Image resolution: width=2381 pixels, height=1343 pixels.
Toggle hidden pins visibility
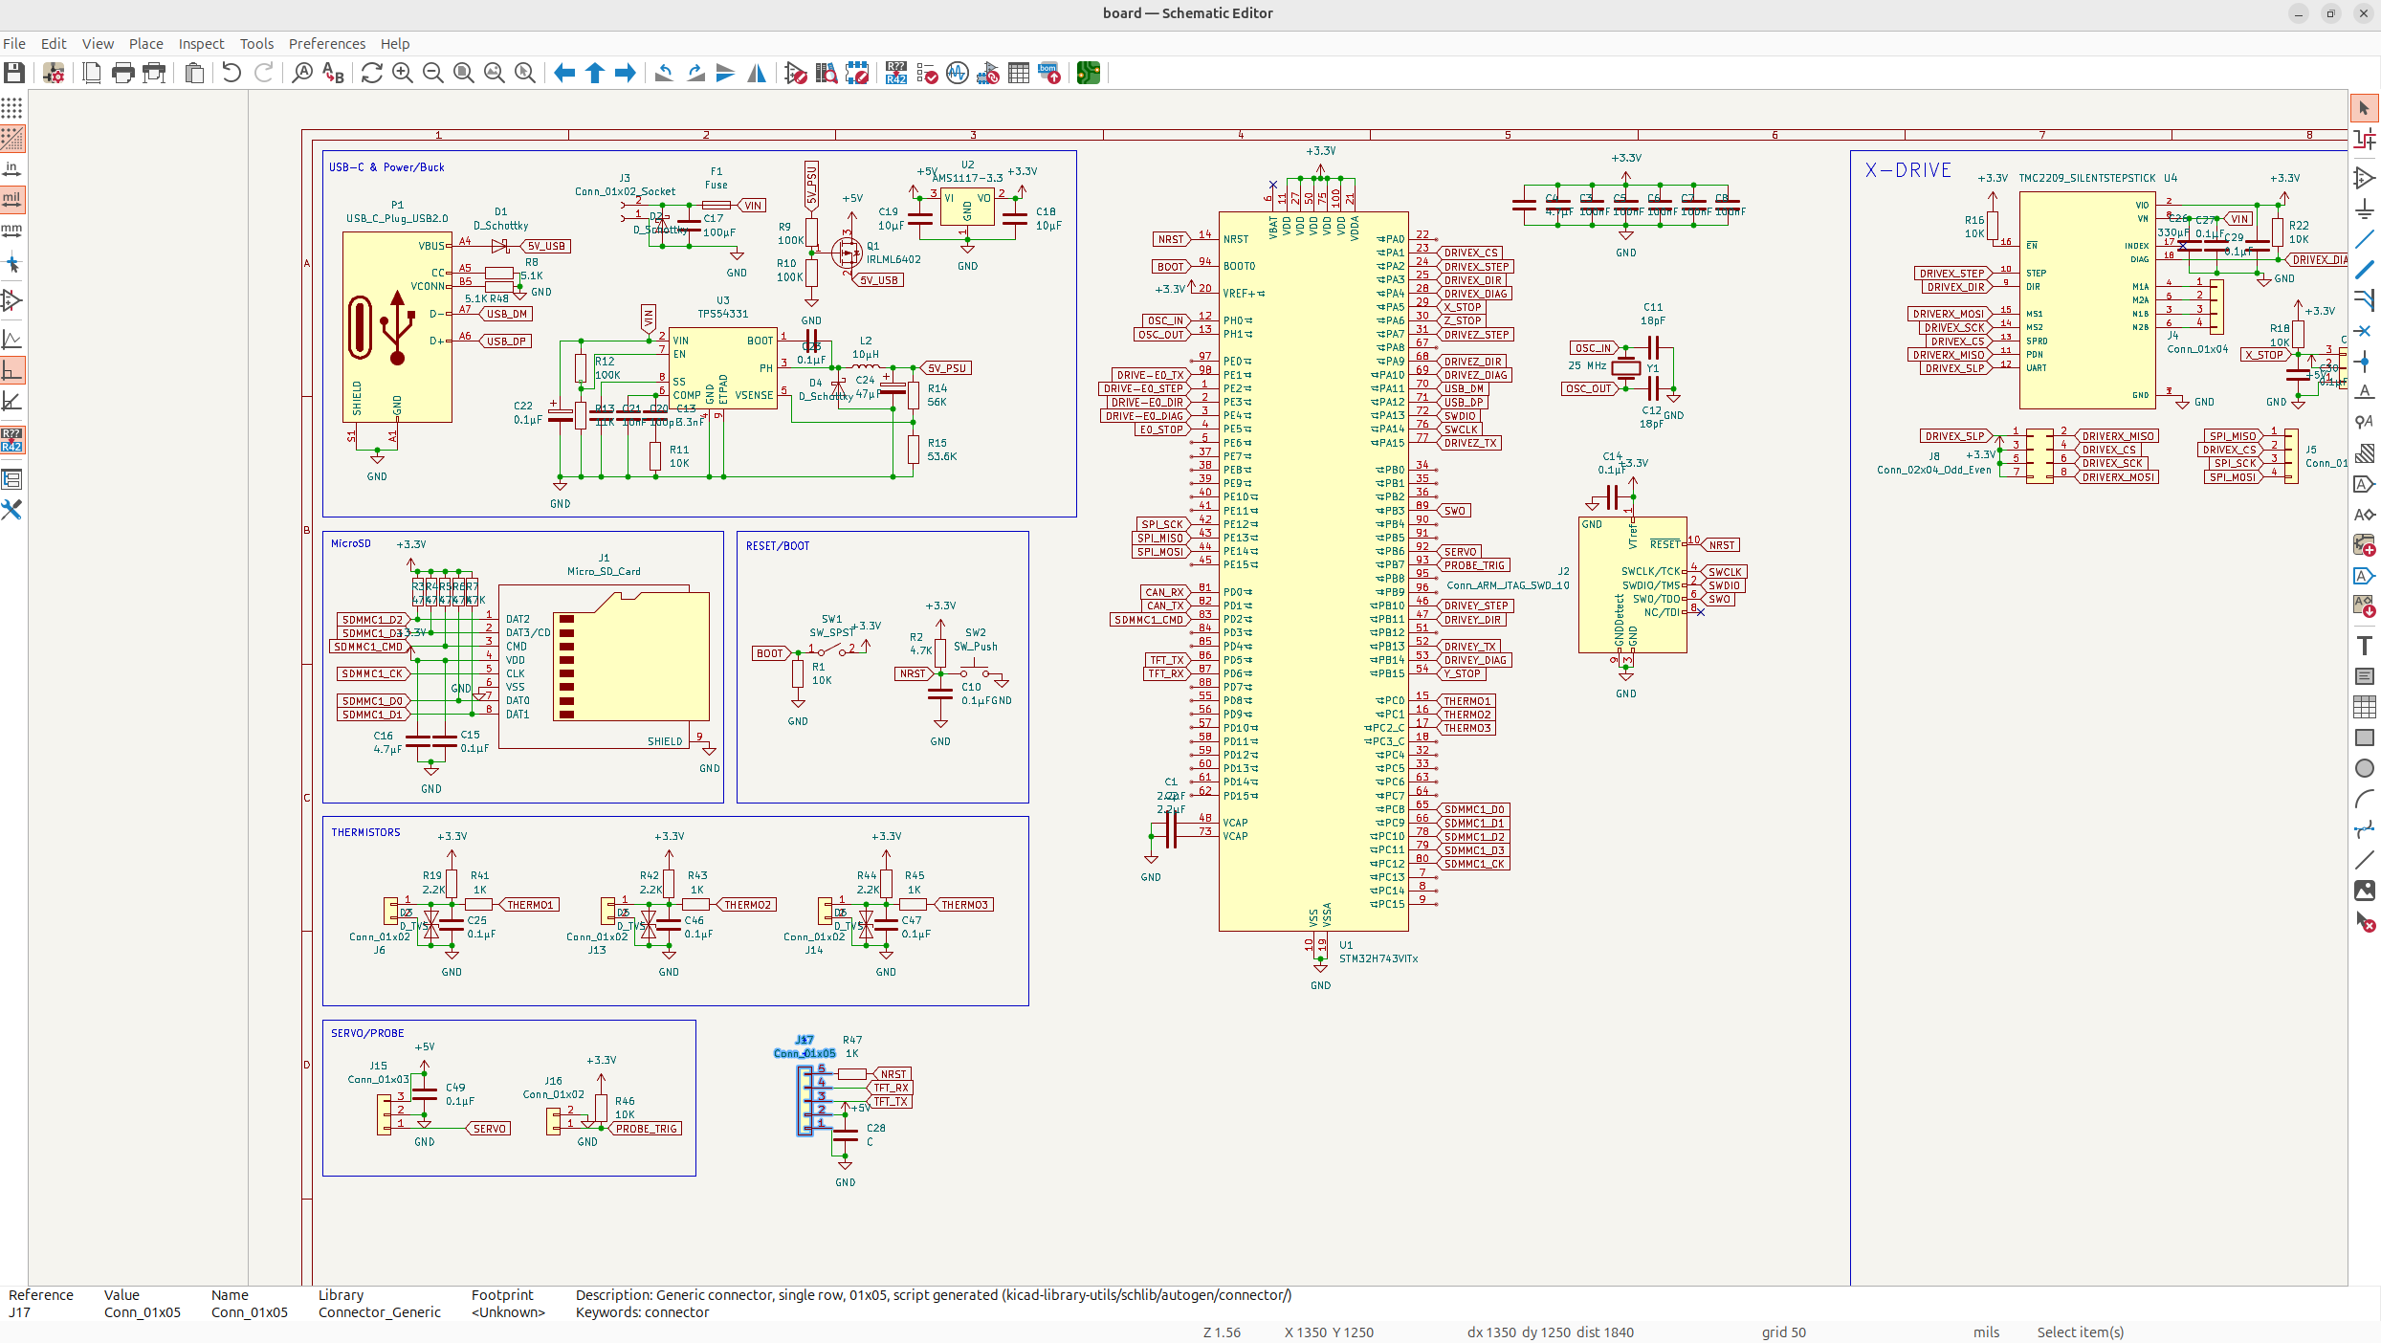pos(12,300)
